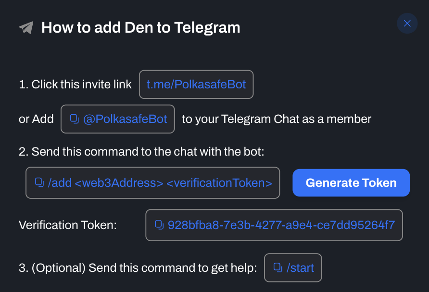Viewport: 429px width, 292px height.
Task: Click step 2 'Send this command' instruction text
Action: coord(142,152)
